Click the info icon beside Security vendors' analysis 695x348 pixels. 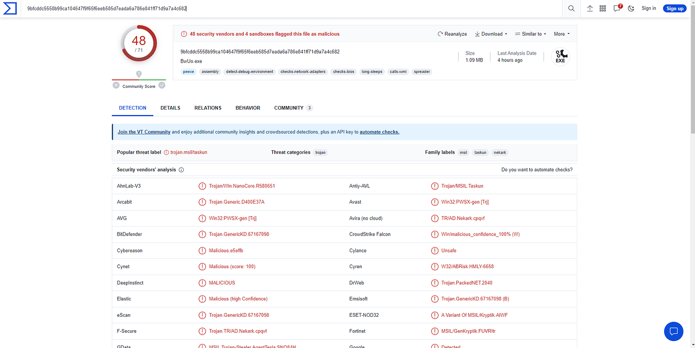click(181, 170)
